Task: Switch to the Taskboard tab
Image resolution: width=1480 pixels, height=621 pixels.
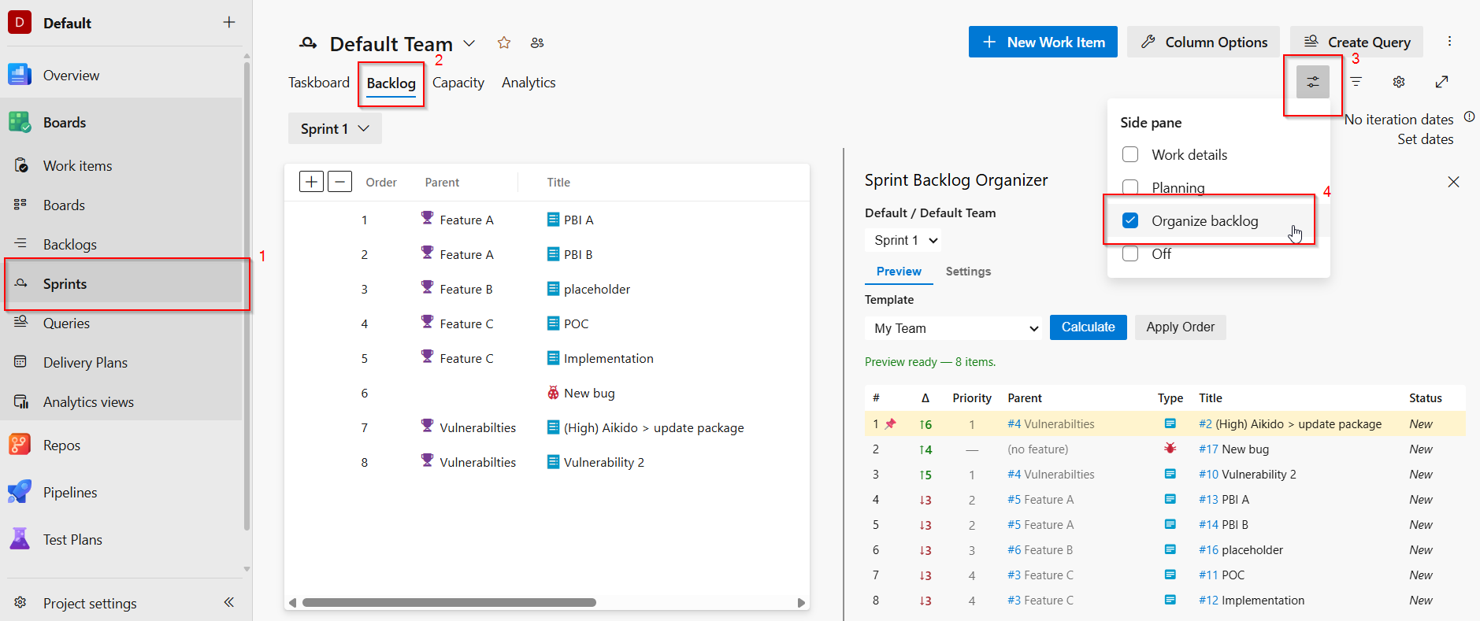Action: click(318, 82)
